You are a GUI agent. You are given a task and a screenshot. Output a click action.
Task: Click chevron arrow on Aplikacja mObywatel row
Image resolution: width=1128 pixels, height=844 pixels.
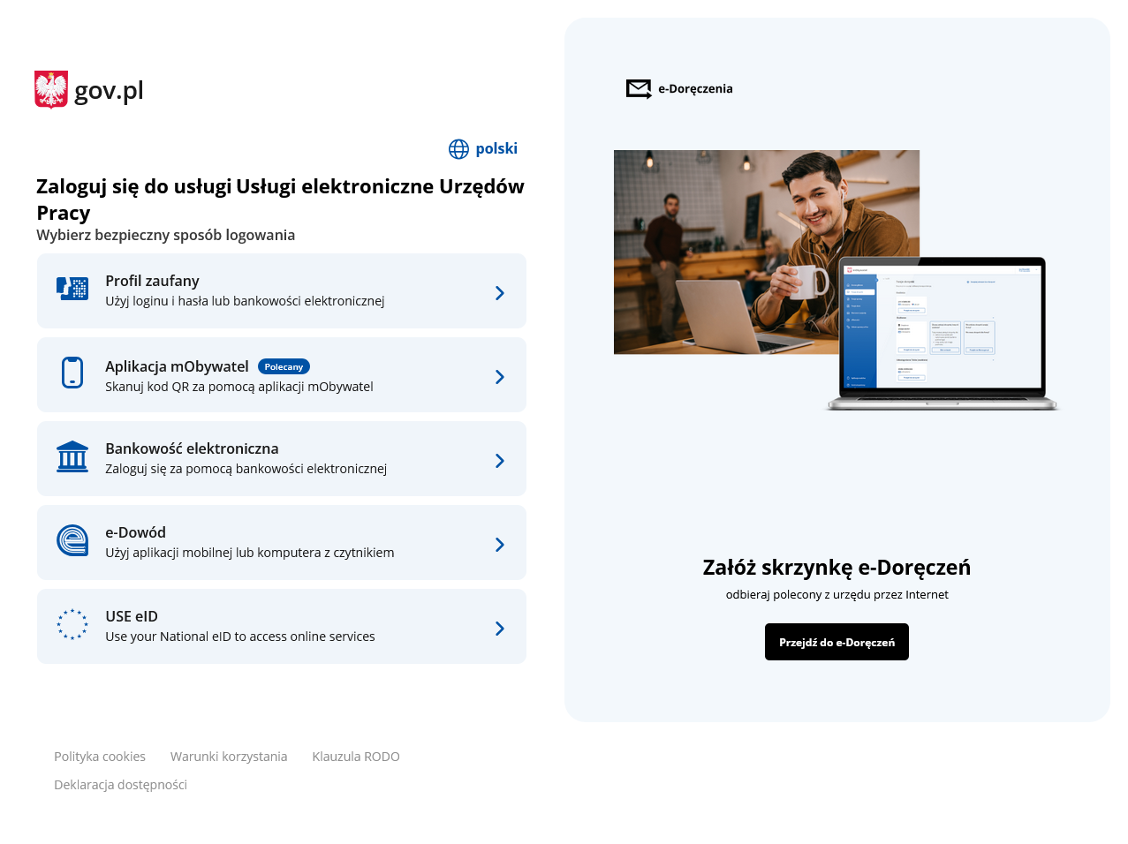(x=500, y=377)
